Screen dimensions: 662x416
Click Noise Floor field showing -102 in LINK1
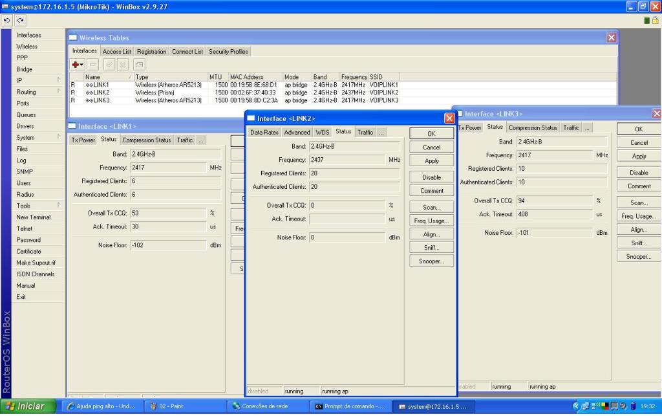coord(168,245)
